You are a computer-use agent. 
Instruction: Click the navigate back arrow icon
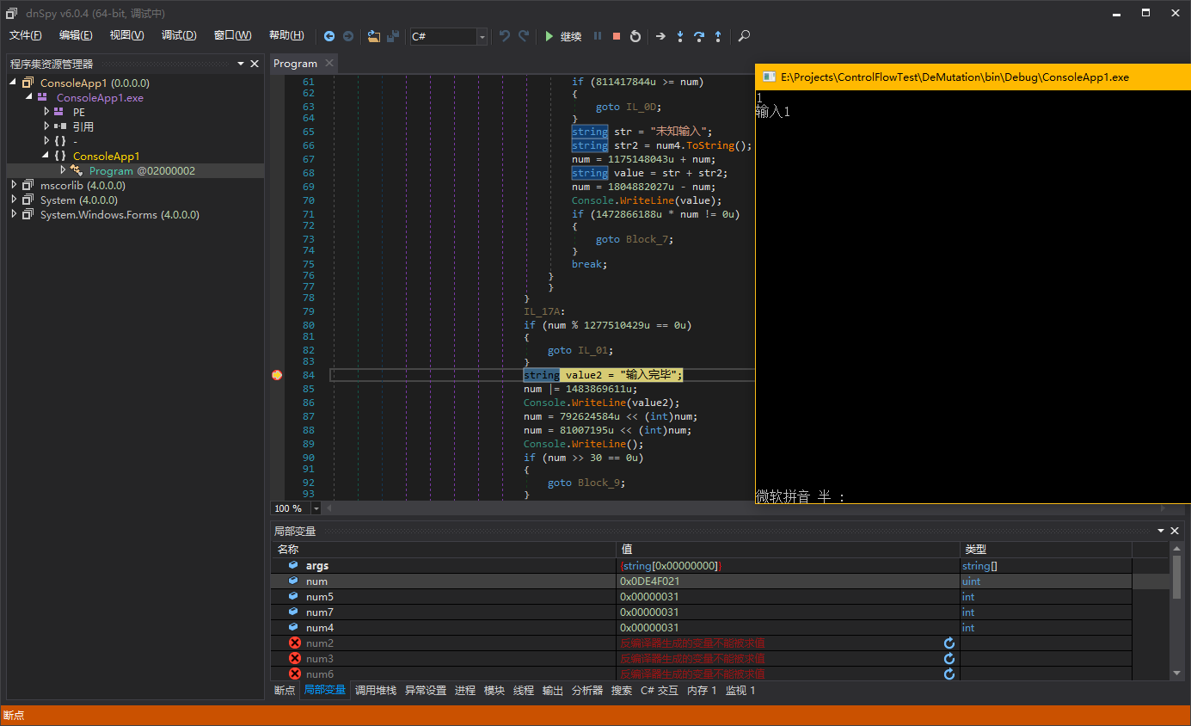point(329,36)
